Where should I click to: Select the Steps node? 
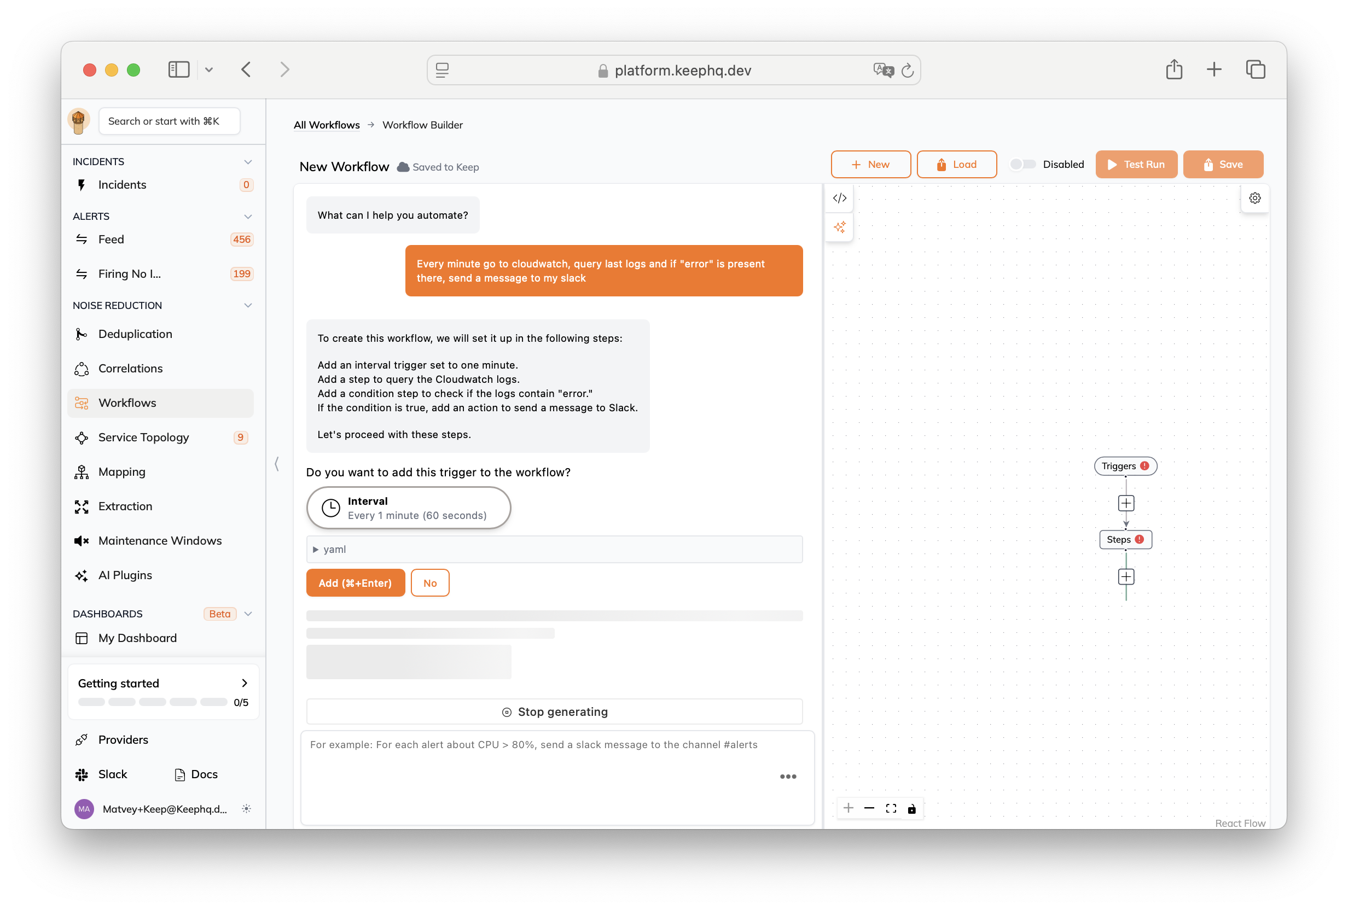pos(1125,539)
